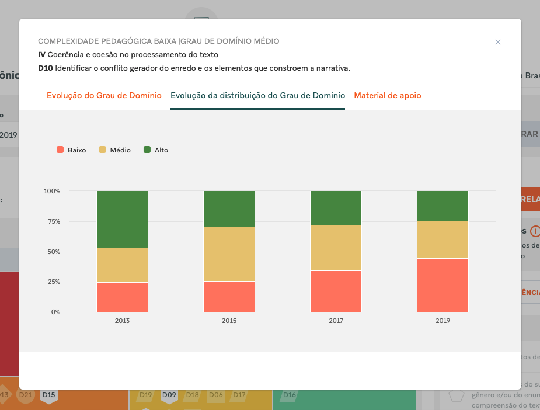Close the D10 descriptor modal

(498, 42)
